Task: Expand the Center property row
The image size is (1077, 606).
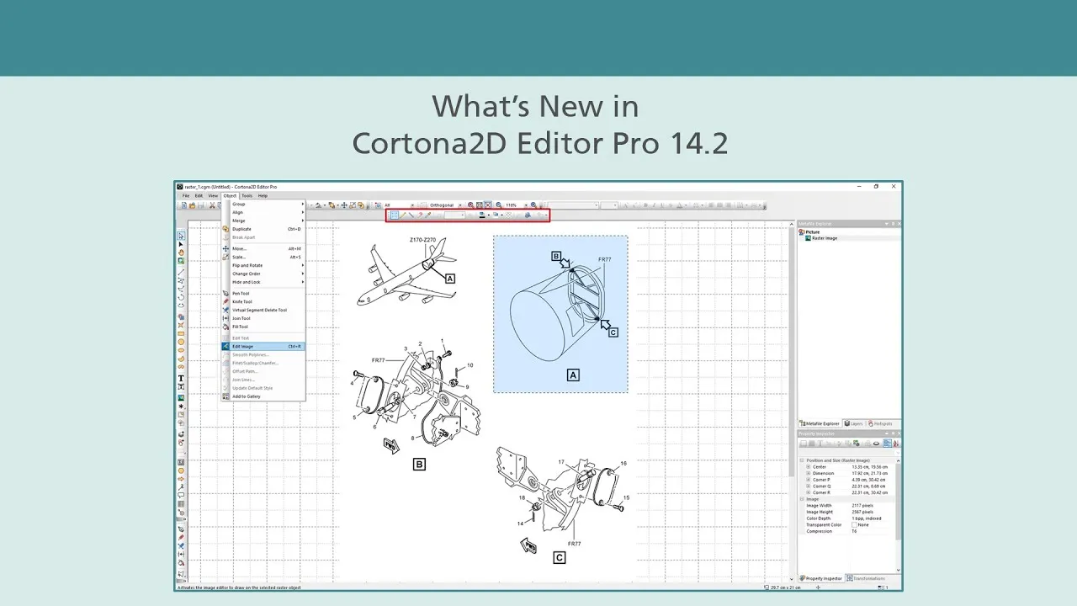Action: tap(809, 467)
